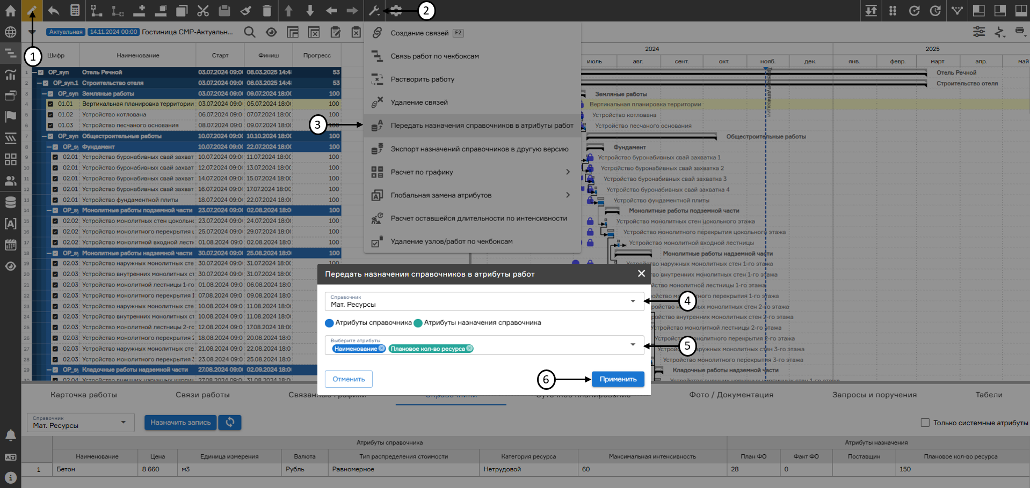The width and height of the screenshot is (1030, 488).
Task: Expand the Расчет по графику submenu
Action: (472, 172)
